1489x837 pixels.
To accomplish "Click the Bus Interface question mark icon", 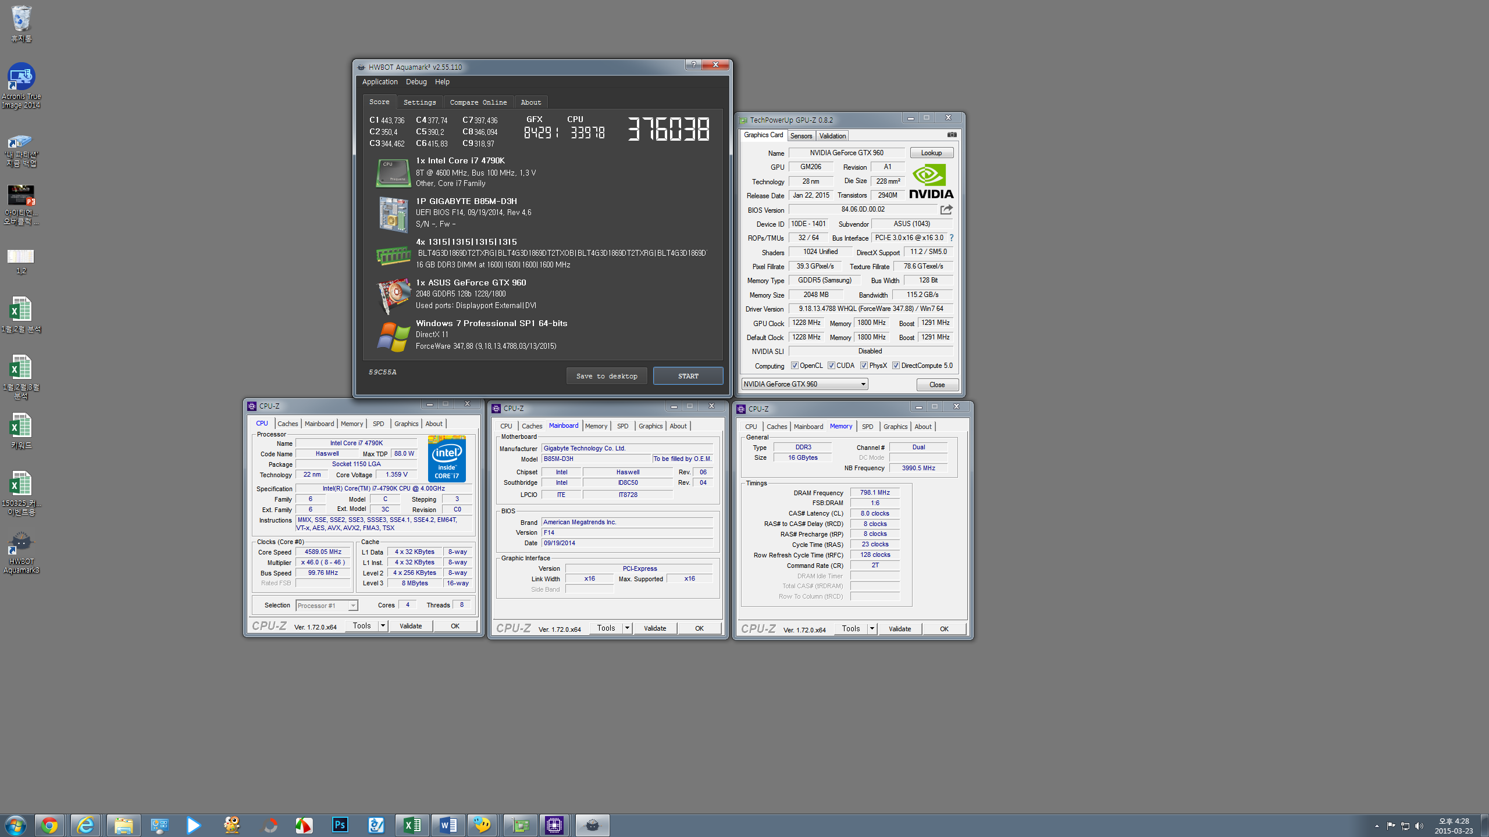I will (x=952, y=238).
